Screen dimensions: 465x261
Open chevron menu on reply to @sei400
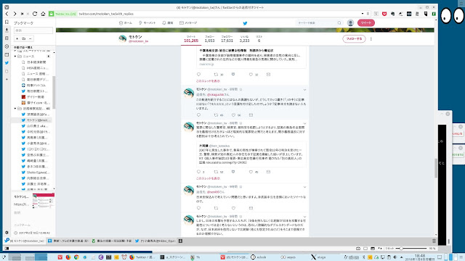pos(304,187)
